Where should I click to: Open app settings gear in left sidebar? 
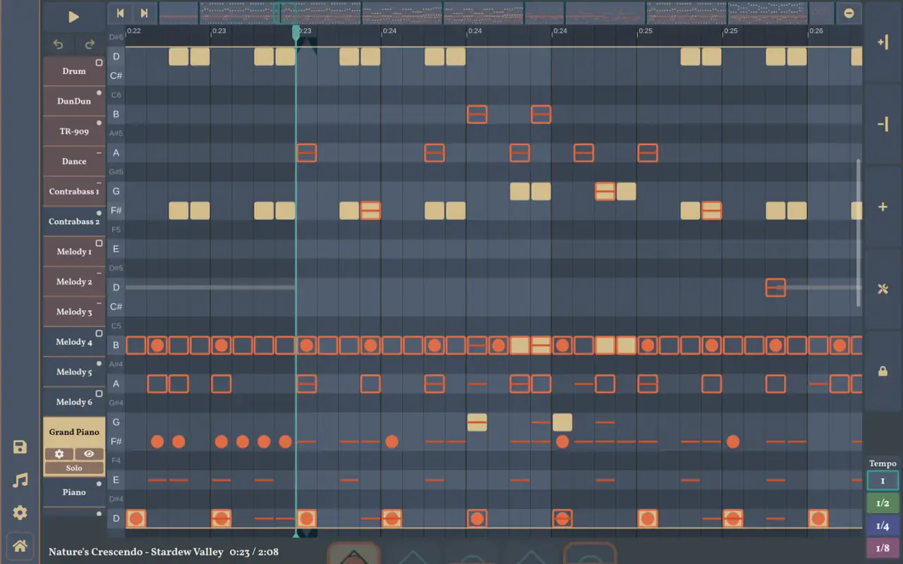20,513
